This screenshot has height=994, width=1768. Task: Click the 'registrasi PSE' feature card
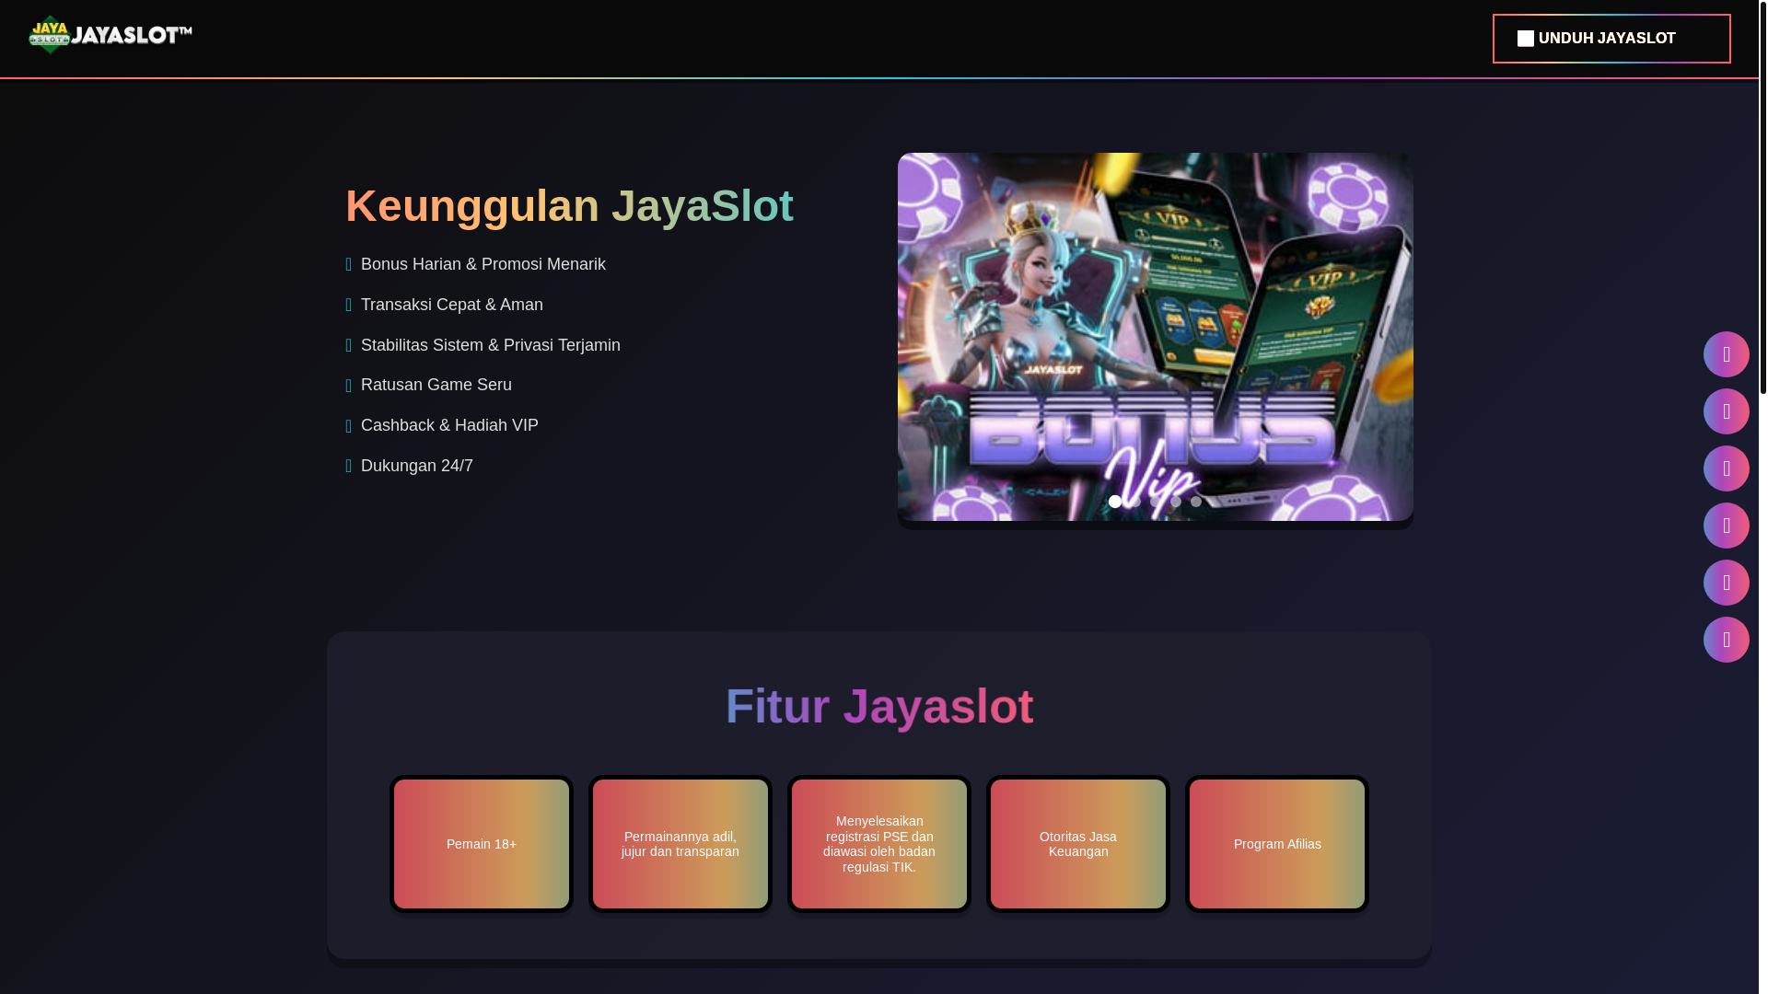(879, 844)
